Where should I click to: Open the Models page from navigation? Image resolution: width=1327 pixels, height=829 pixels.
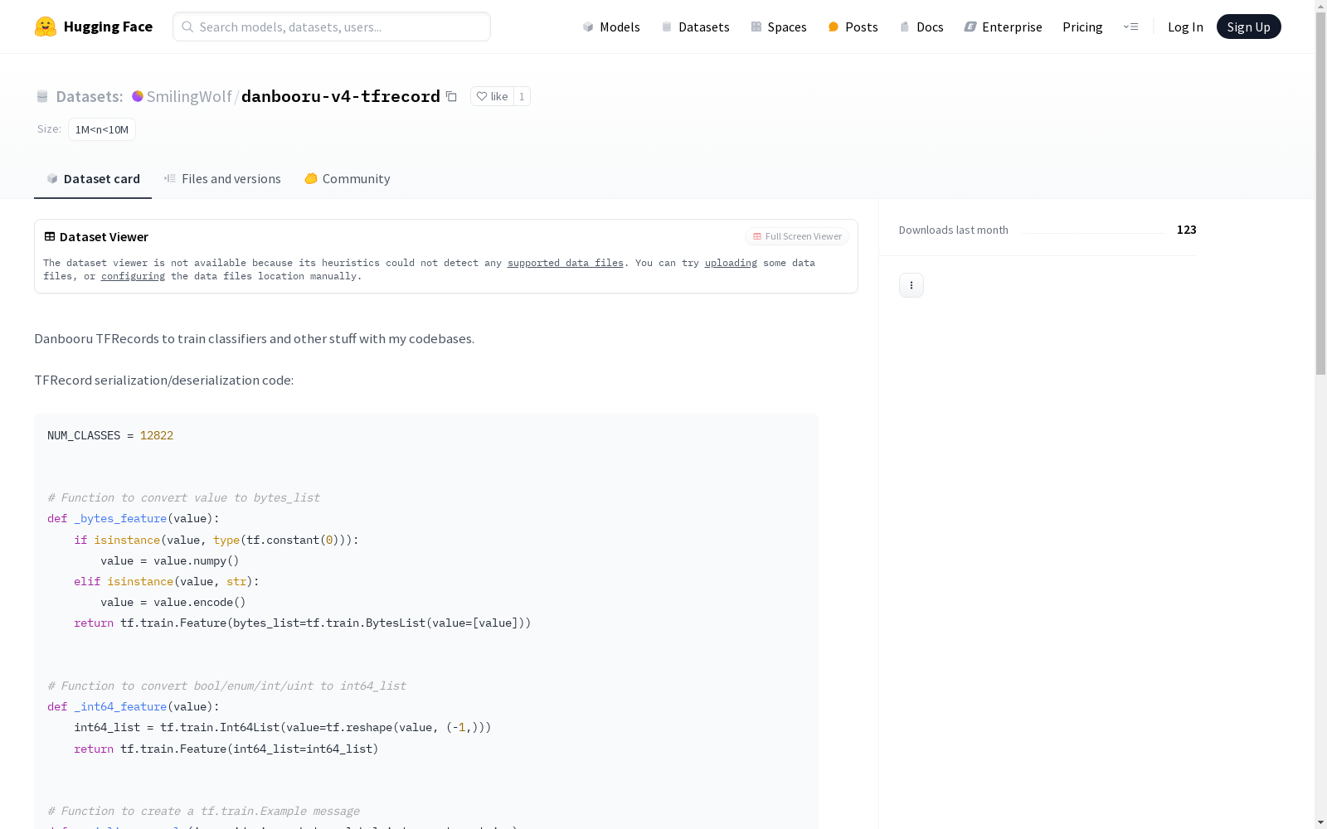[x=611, y=27]
